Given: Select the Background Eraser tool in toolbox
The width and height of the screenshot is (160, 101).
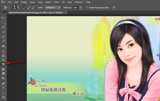Looking at the screenshot, I should tap(3, 64).
